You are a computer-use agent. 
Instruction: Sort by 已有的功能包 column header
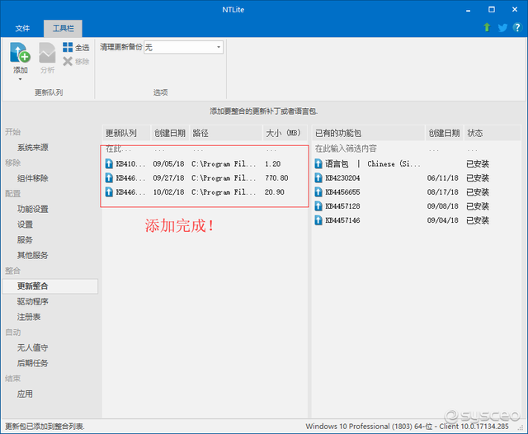[x=369, y=133]
